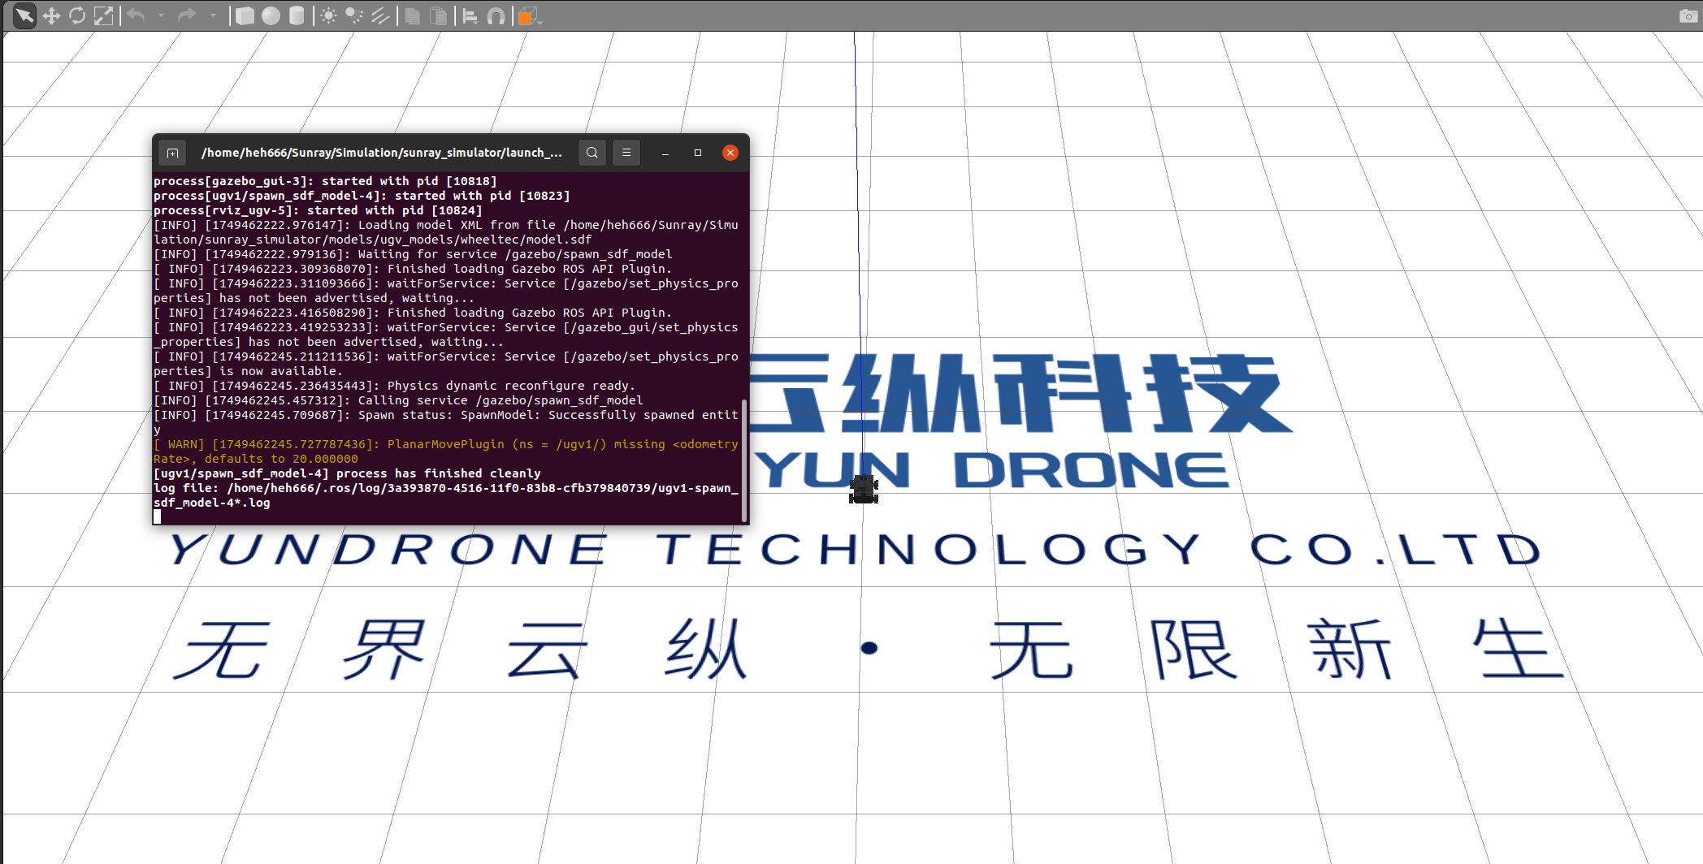Select the Scale mode tool
Image resolution: width=1703 pixels, height=864 pixels.
pos(103,15)
